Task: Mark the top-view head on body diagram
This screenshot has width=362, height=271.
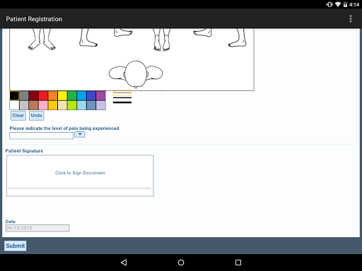Action: pos(136,74)
